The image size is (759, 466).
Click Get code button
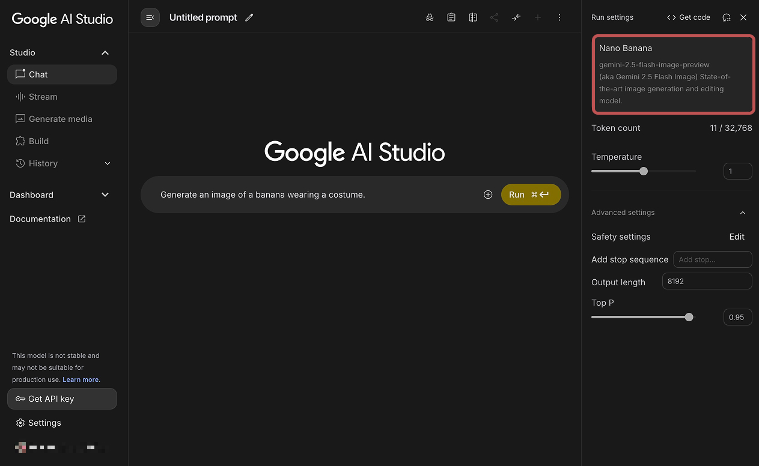click(x=689, y=17)
